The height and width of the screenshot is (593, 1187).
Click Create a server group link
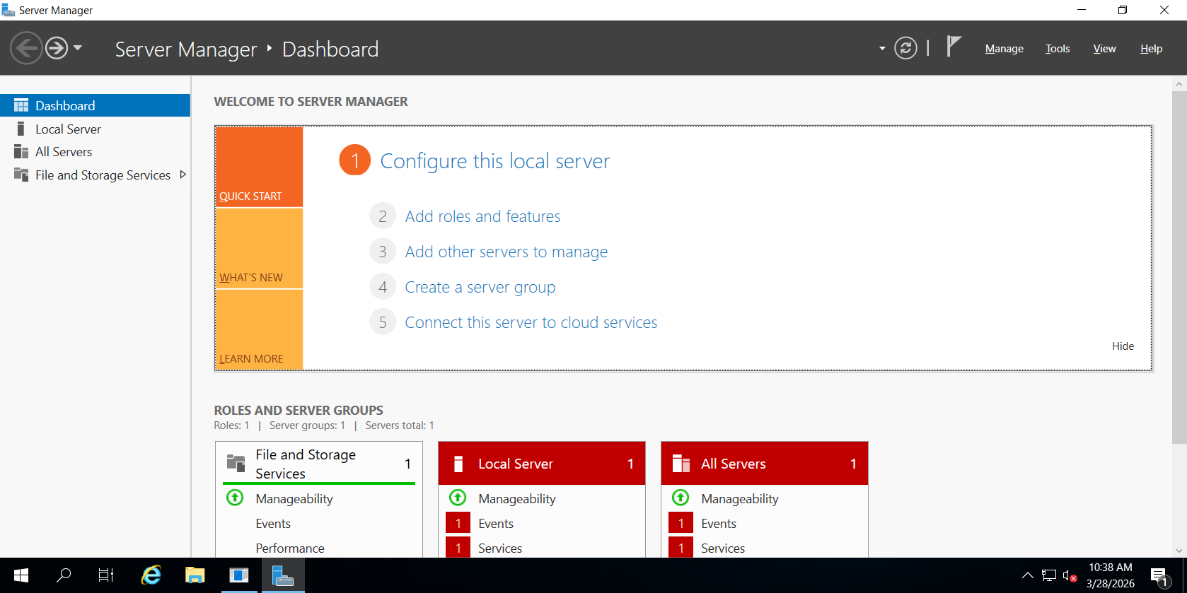[x=480, y=287]
